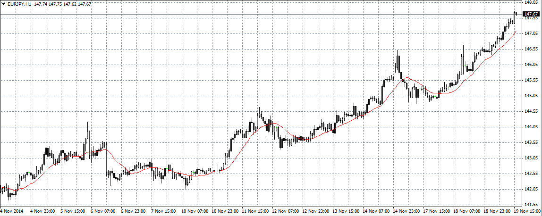Click the 143.55 price axis label
Image resolution: width=542 pixels, height=216 pixels.
(x=531, y=142)
